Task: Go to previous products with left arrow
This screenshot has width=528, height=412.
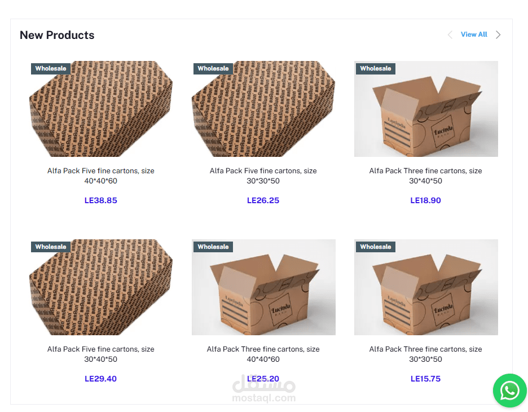Action: click(x=450, y=34)
